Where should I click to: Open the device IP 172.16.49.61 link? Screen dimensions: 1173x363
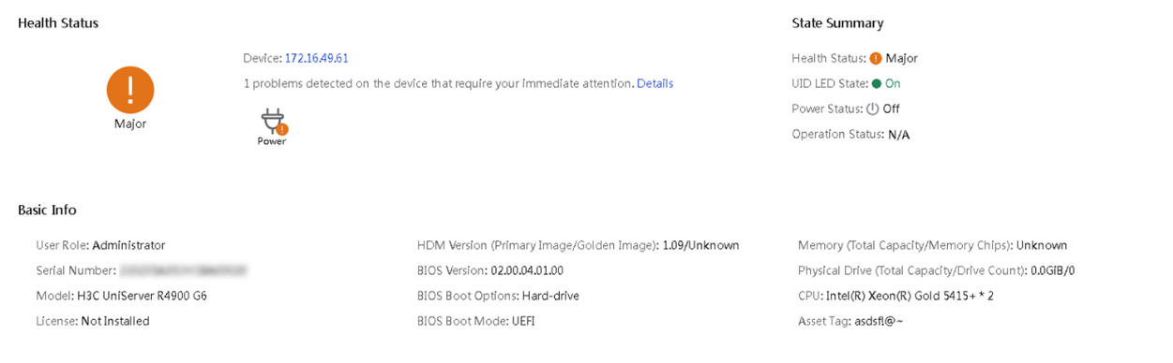tap(317, 58)
